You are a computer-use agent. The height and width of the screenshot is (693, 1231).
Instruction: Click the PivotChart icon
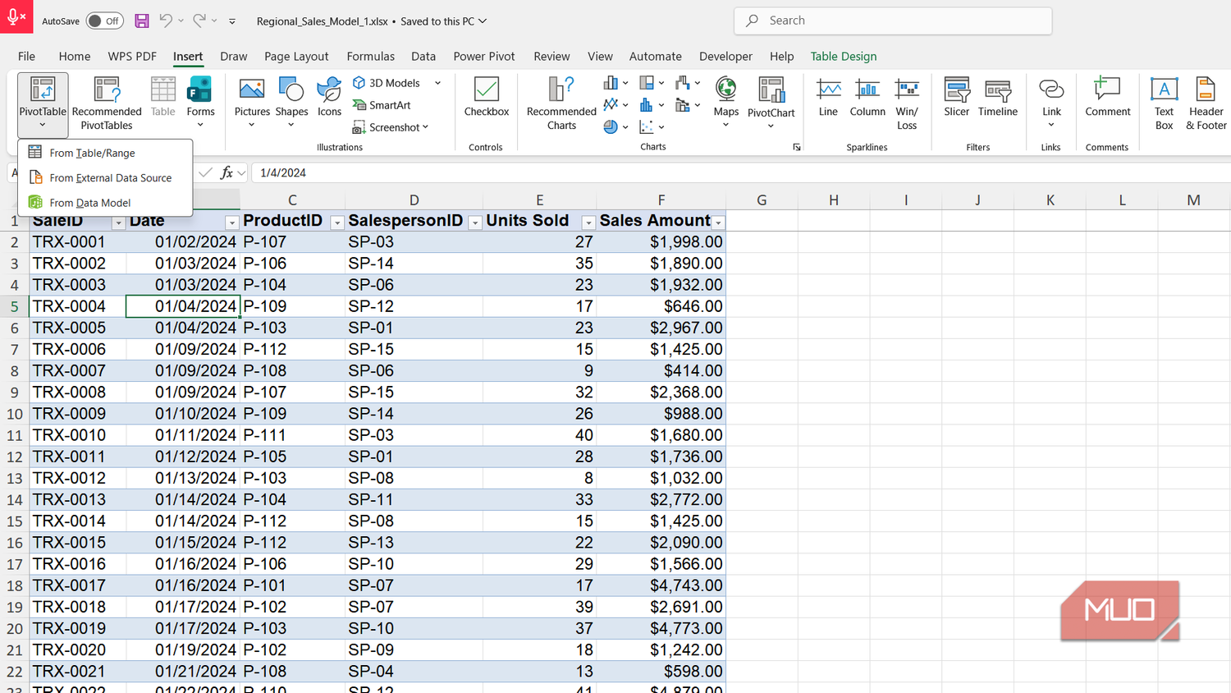point(771,90)
